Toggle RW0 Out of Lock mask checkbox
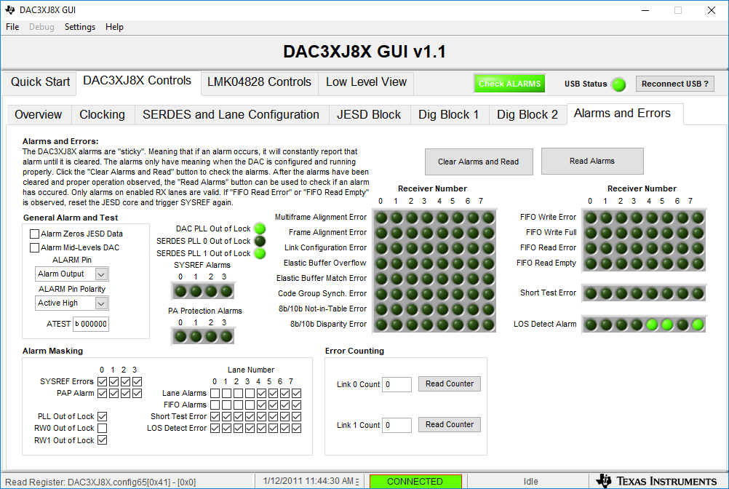 coord(103,428)
